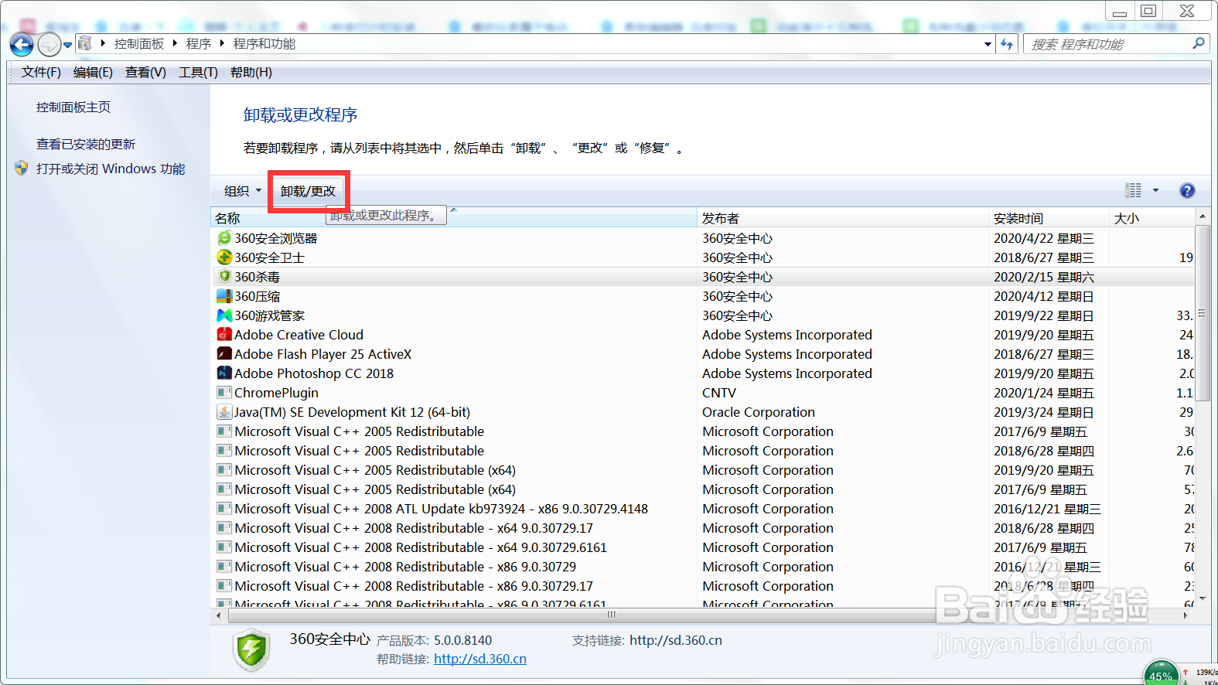The height and width of the screenshot is (685, 1218).
Task: Open 打开或关闭 Windows 功能 link
Action: tap(111, 169)
